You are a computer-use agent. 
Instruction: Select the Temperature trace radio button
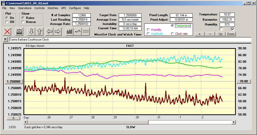point(172,26)
